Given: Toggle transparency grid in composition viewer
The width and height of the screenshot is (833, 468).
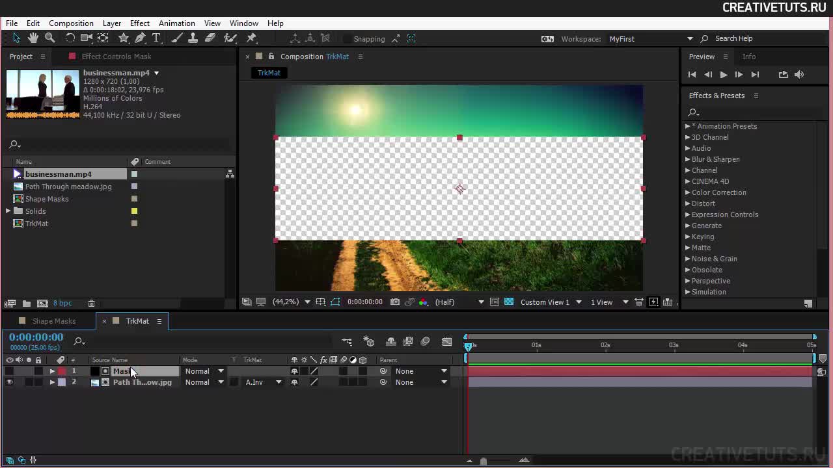Looking at the screenshot, I should pos(509,302).
